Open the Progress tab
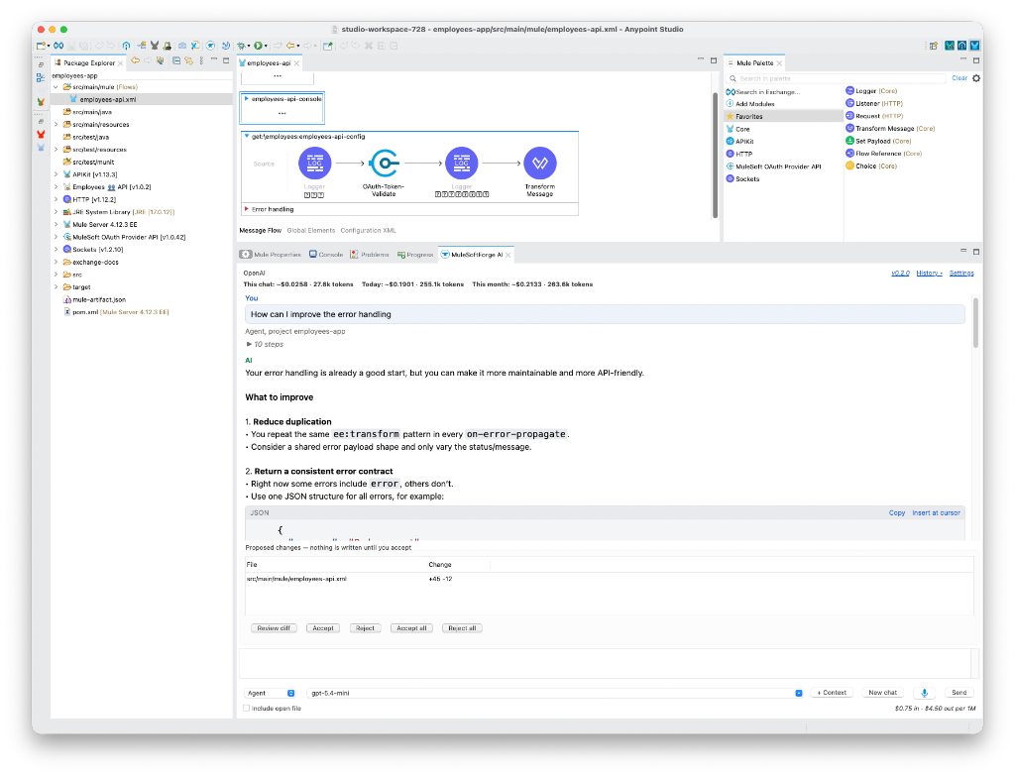 pyautogui.click(x=415, y=255)
